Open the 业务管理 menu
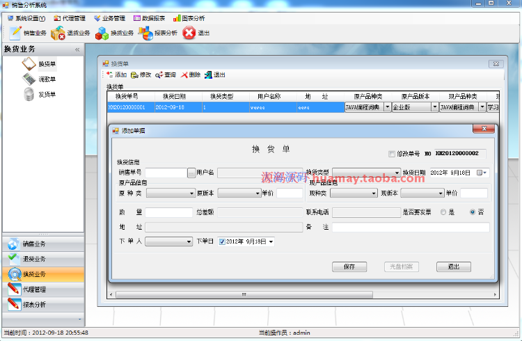522x341 pixels. coord(109,18)
